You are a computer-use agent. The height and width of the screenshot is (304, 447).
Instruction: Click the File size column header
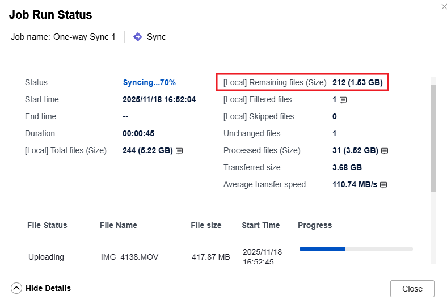(206, 225)
